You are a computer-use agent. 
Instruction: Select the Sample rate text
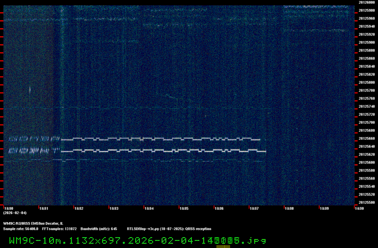point(21,228)
